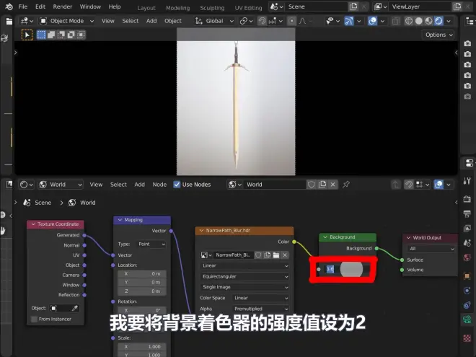Open the Alpha Premultiplied dropdown

pos(260,309)
